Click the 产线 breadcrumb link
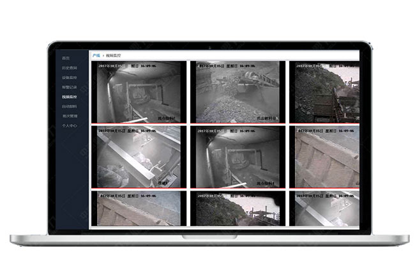The image size is (415, 275). 96,56
